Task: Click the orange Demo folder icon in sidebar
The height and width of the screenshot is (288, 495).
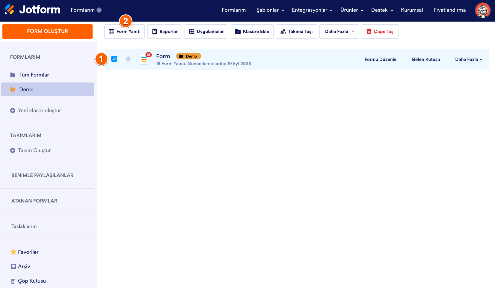Action: click(x=13, y=89)
